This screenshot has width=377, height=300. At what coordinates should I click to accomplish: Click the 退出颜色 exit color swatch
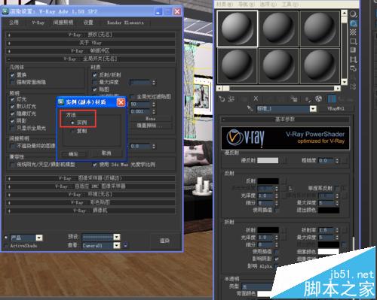(x=329, y=210)
